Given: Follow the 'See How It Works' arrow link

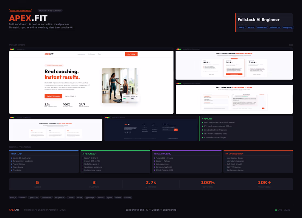Looking at the screenshot, I should click(71, 96).
